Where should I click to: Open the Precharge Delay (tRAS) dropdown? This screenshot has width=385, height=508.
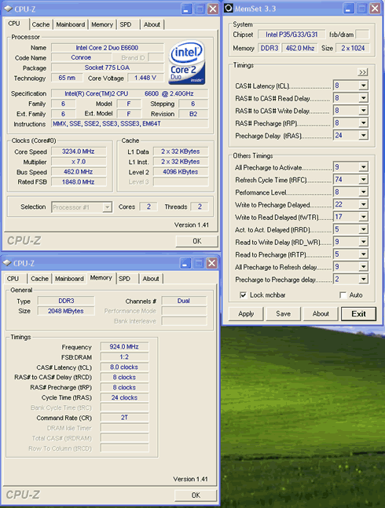coord(363,135)
